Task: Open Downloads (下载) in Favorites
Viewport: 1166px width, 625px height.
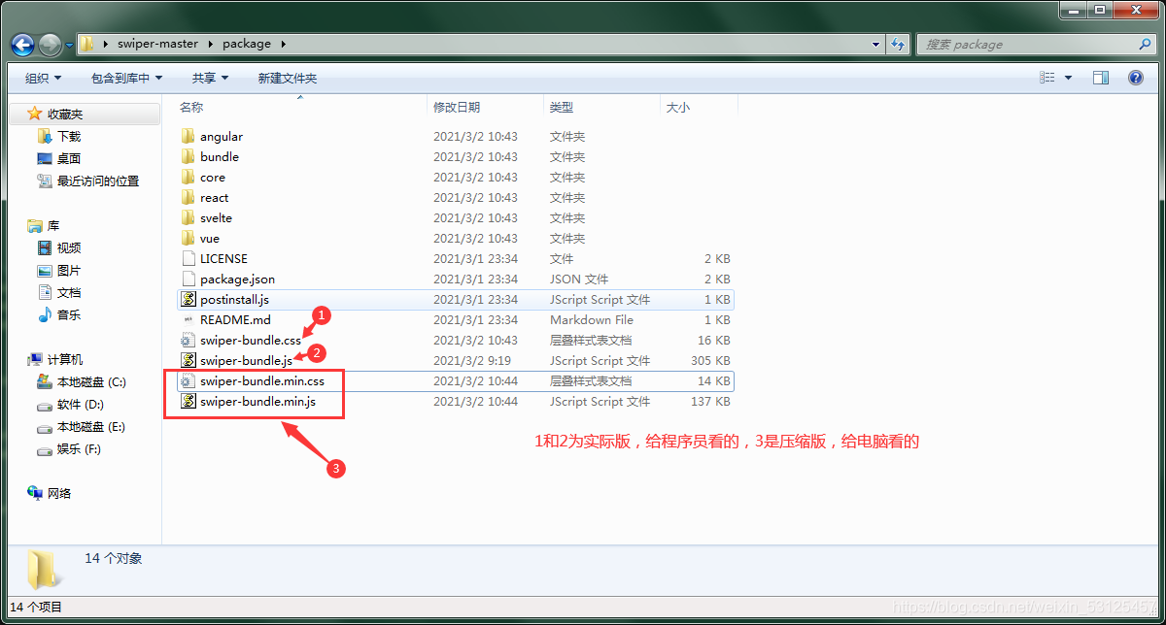Action: click(x=69, y=137)
